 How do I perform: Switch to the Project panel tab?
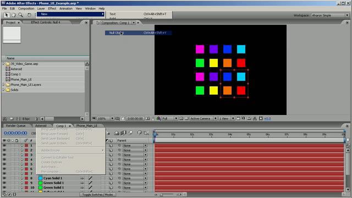(10, 23)
